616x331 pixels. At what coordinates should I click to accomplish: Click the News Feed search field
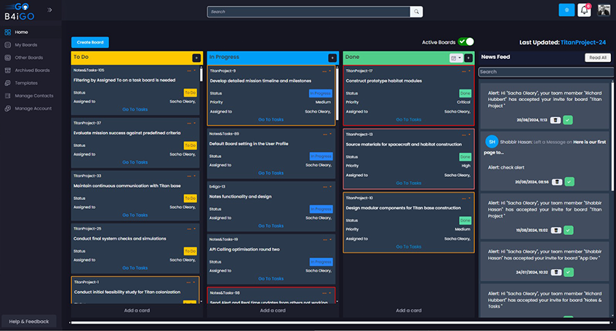coord(545,72)
